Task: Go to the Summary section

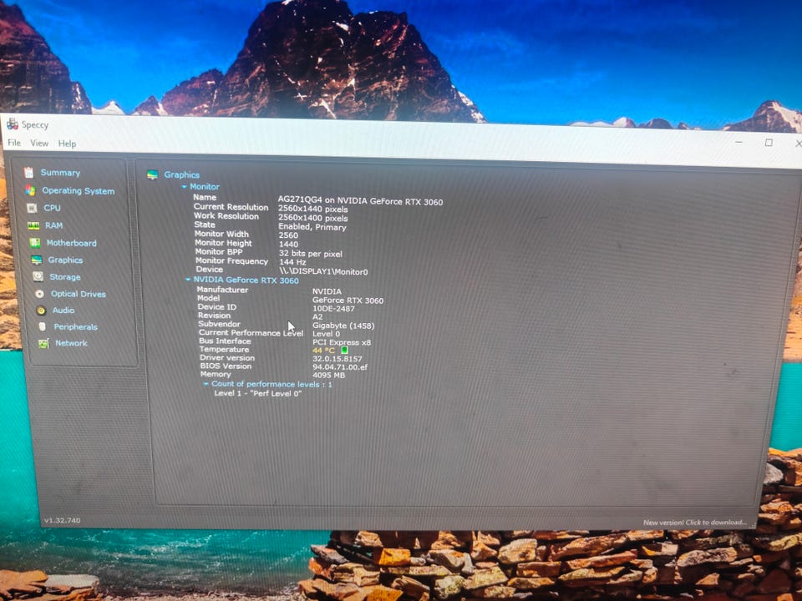Action: 60,173
